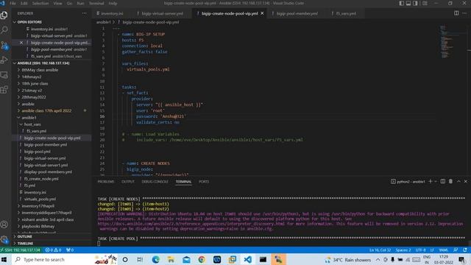The height and width of the screenshot is (265, 471).
Task: Open the Run and Debug view
Action: [x=4, y=60]
